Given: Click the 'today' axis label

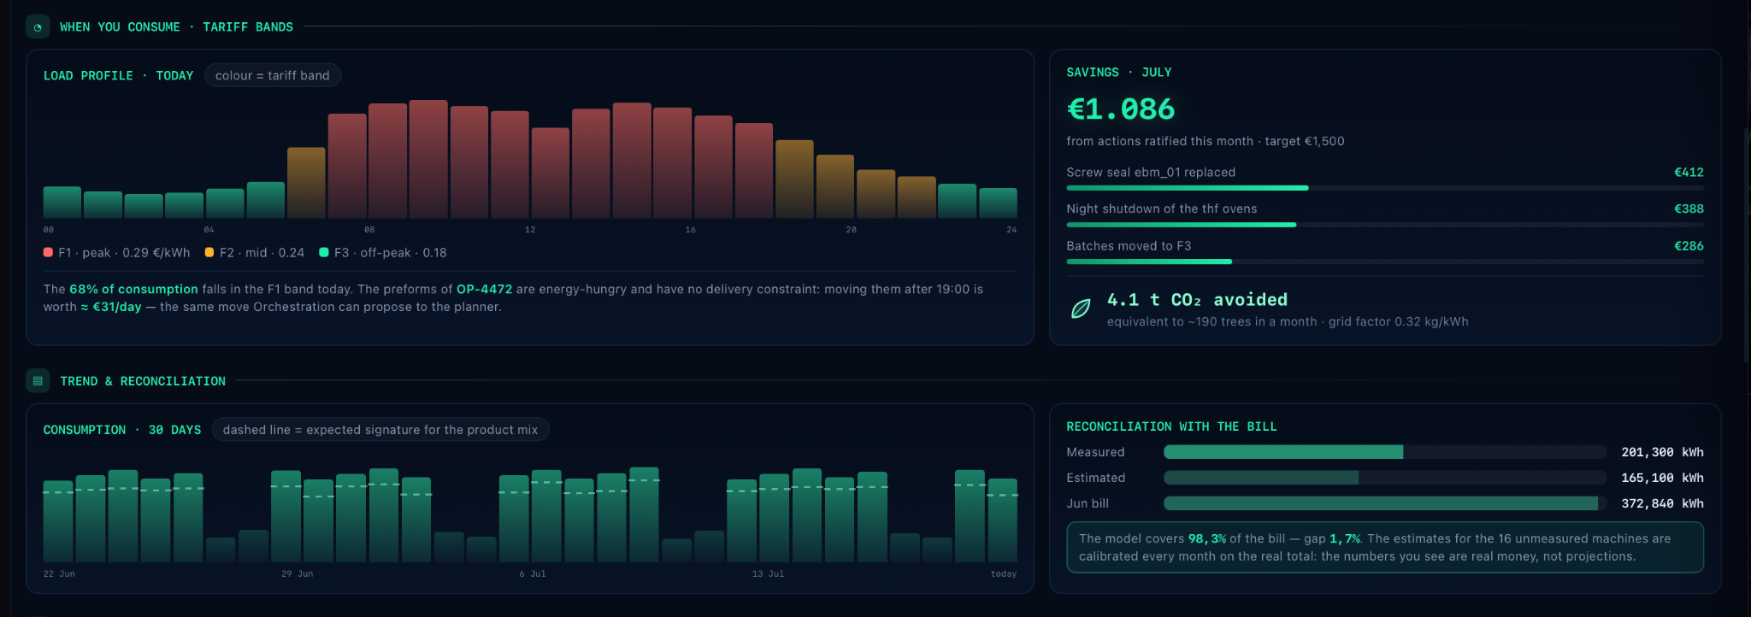Looking at the screenshot, I should [1004, 573].
